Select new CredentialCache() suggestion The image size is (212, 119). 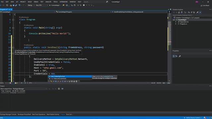tap(70, 76)
